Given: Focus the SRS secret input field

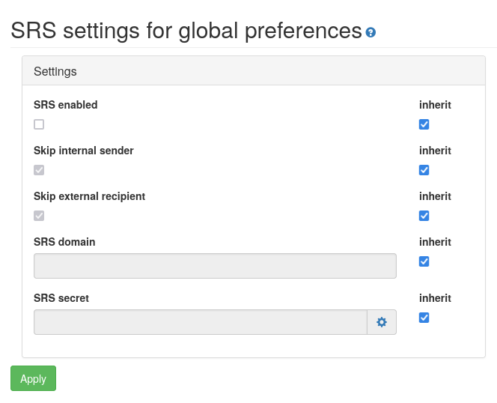Looking at the screenshot, I should coord(201,322).
